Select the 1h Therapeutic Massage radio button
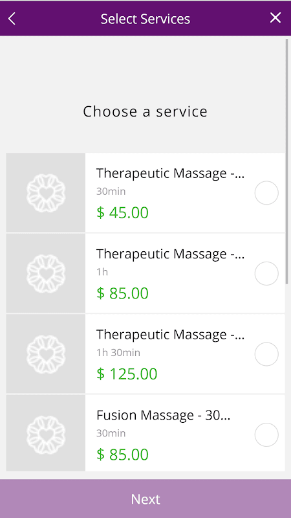This screenshot has height=518, width=291. [x=266, y=273]
